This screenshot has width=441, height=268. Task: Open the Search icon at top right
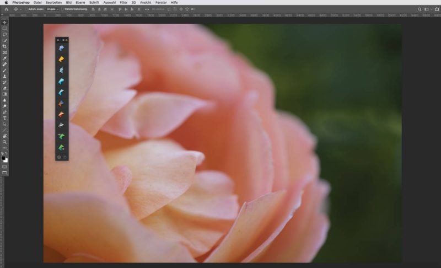click(420, 9)
